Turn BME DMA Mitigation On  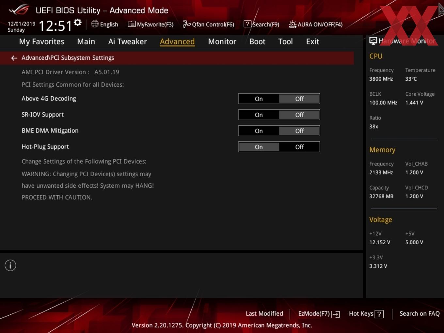pos(259,131)
